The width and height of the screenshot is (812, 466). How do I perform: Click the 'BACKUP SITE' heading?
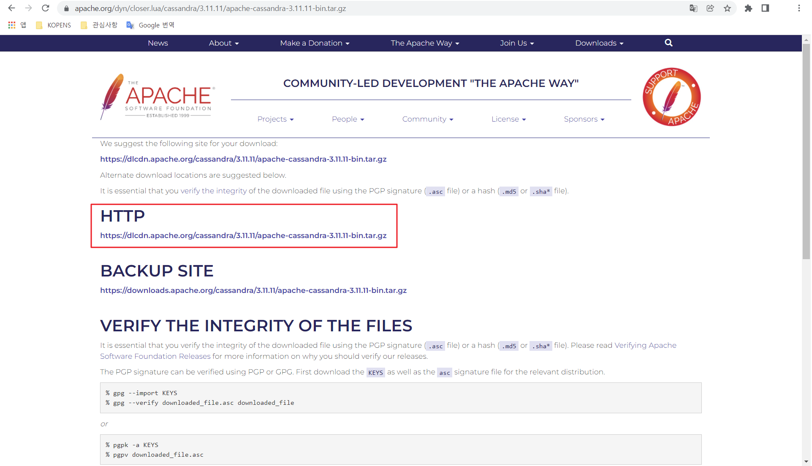157,271
